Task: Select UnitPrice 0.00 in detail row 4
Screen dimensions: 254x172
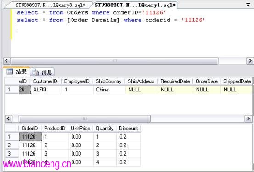Action: point(81,162)
